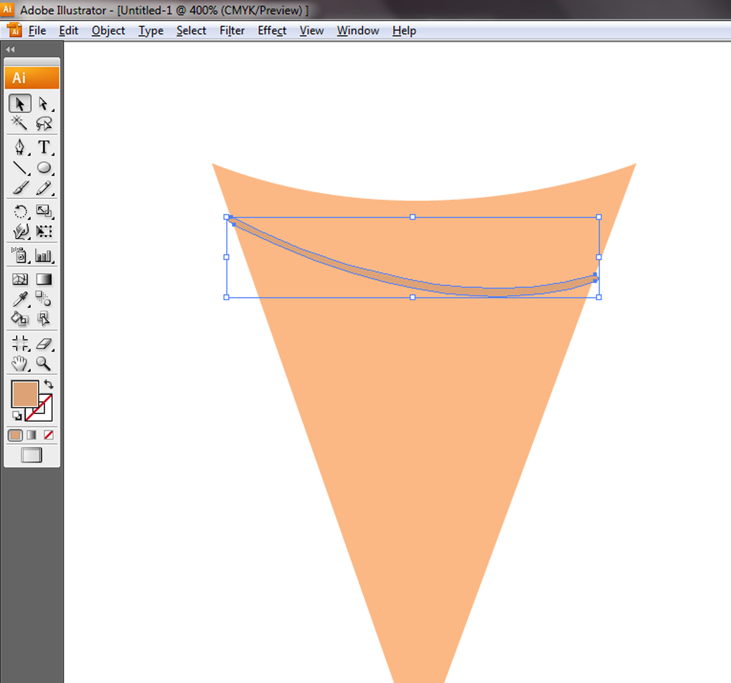Open the Object menu
The image size is (731, 683).
(x=108, y=30)
